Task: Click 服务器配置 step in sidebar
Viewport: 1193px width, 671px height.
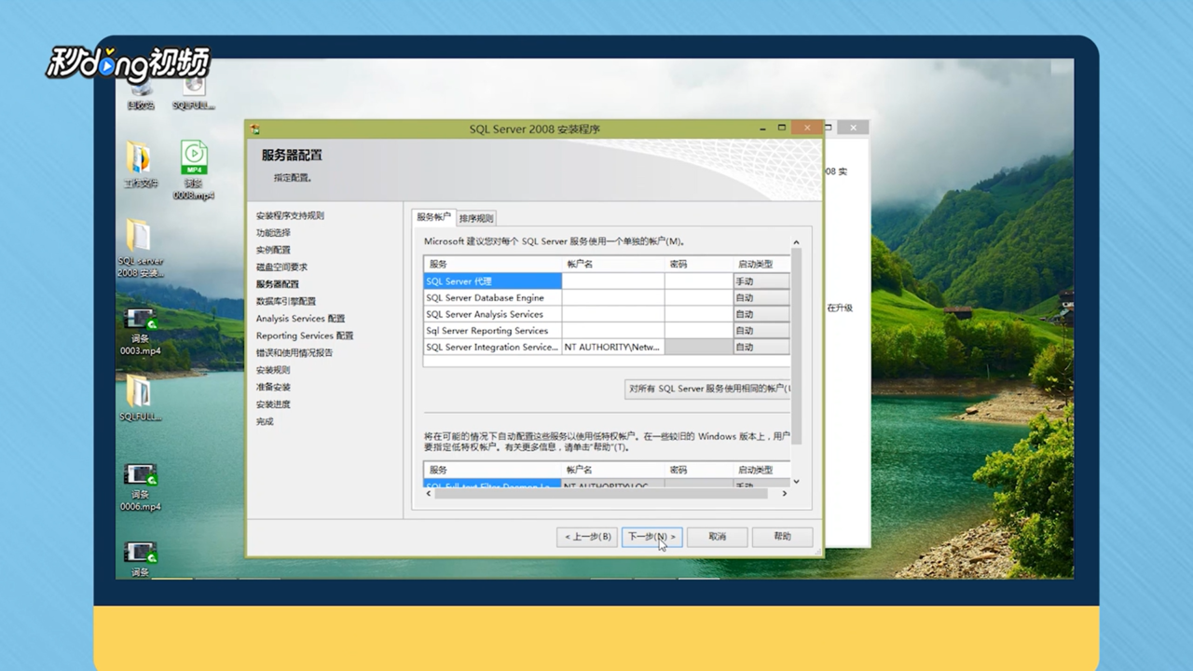Action: [278, 284]
